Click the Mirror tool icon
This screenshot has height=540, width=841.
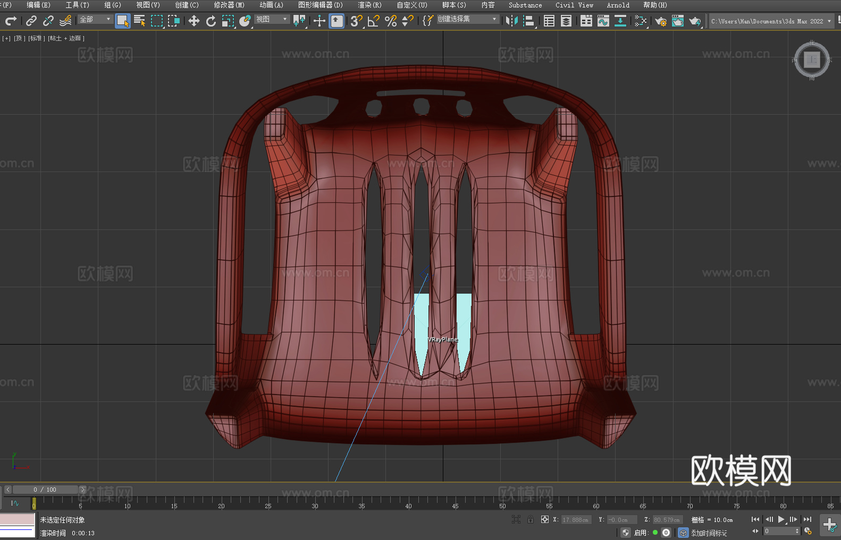click(512, 21)
